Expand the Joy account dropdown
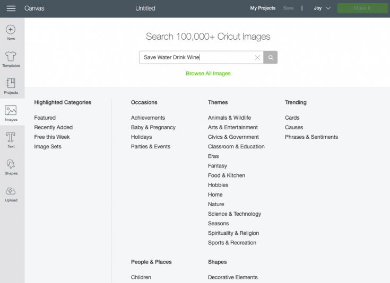Image resolution: width=390 pixels, height=283 pixels. pyautogui.click(x=322, y=8)
